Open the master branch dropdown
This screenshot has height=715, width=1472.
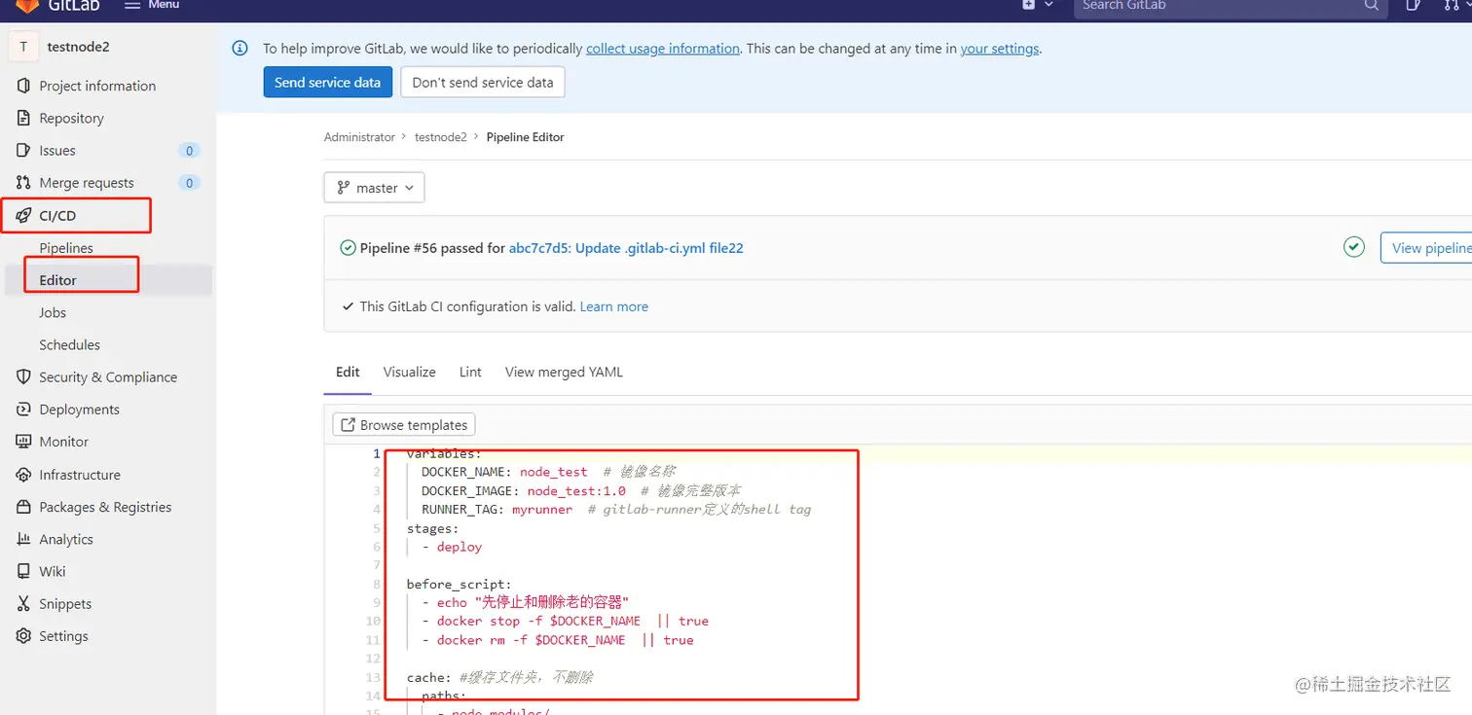[374, 188]
